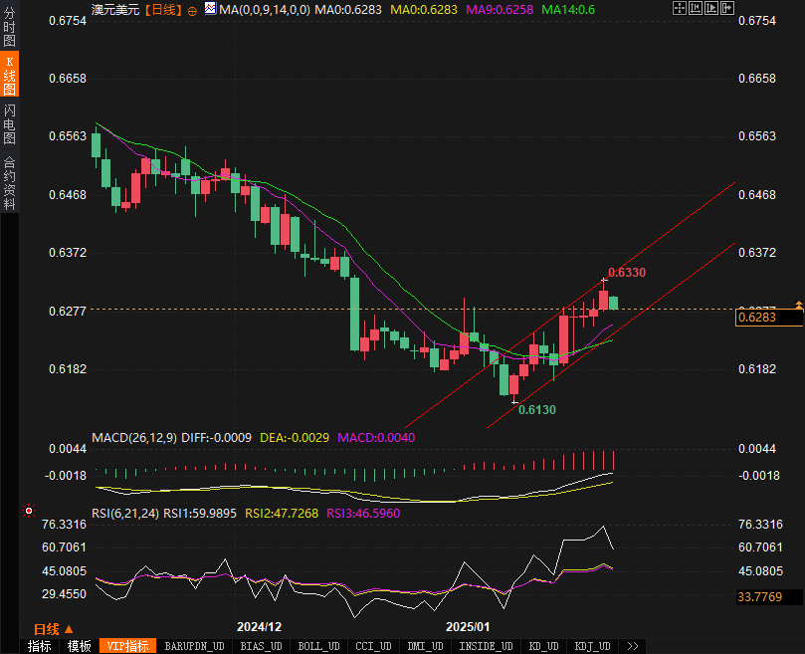Click the first icon in top-right chart toolbar
The image size is (805, 654).
point(680,8)
